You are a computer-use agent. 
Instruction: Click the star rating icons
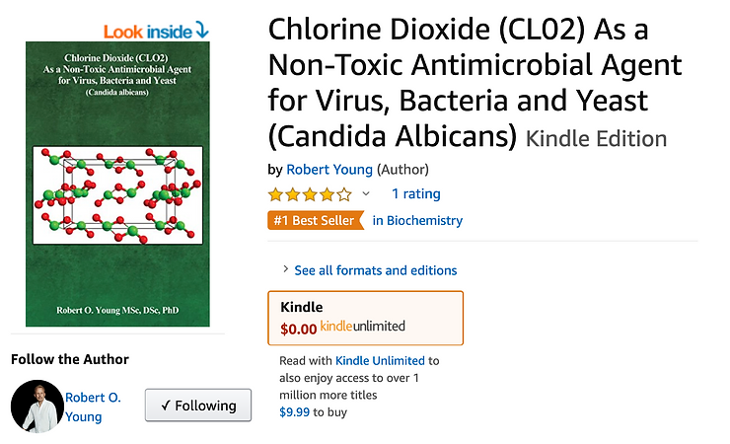click(x=309, y=194)
